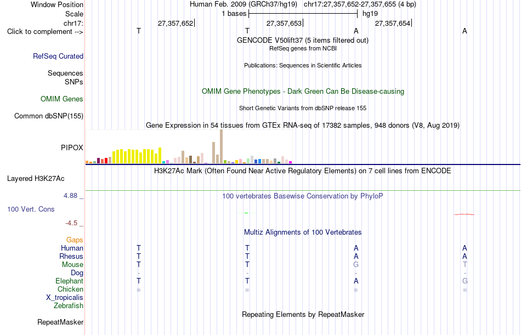Click the X_tropicalis species row label
The width and height of the screenshot is (521, 335).
(x=65, y=298)
